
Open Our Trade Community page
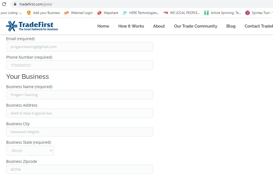[x=196, y=26]
